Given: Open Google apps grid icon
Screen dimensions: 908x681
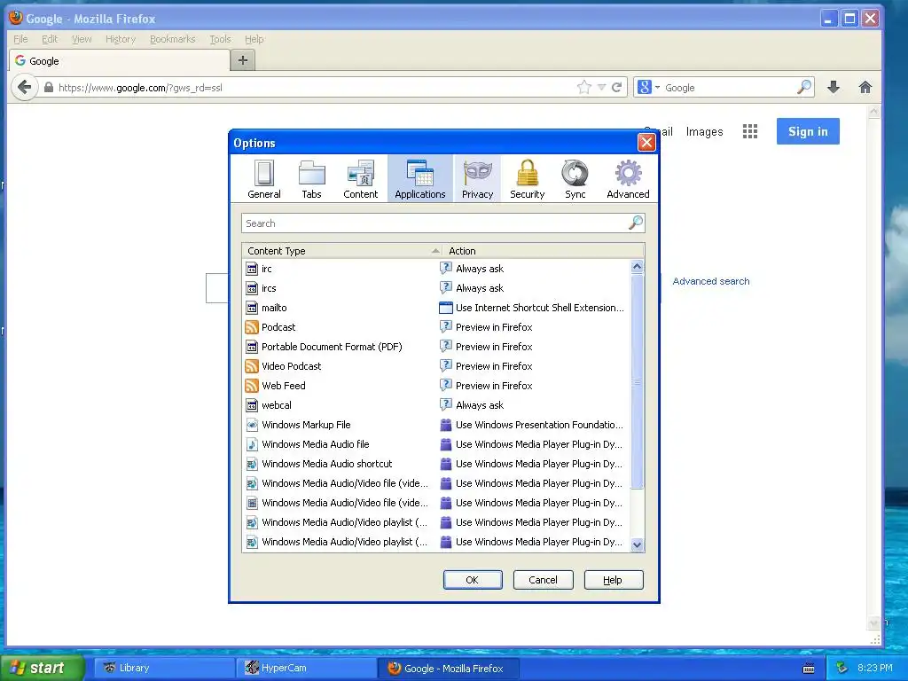Looking at the screenshot, I should click(x=750, y=131).
